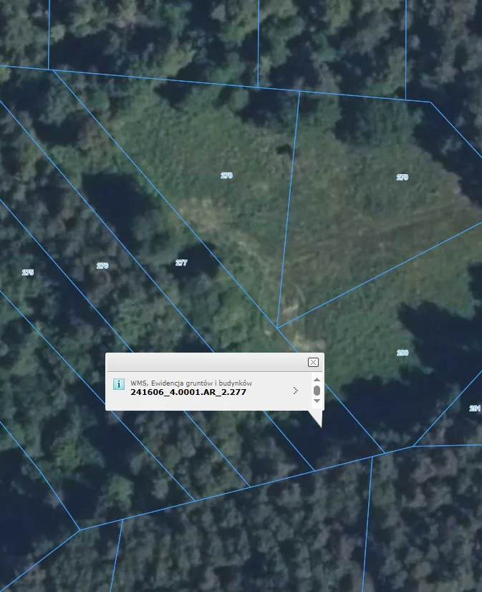The image size is (482, 592).
Task: Select parcel ID 241606_4.0001.AR_2.277 text
Action: tap(188, 392)
